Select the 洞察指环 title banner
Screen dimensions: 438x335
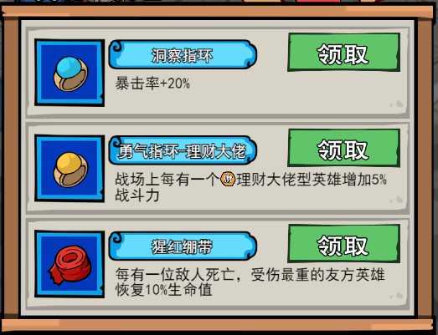183,54
